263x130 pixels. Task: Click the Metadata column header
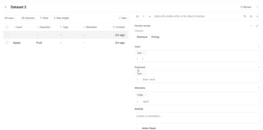tap(90, 27)
